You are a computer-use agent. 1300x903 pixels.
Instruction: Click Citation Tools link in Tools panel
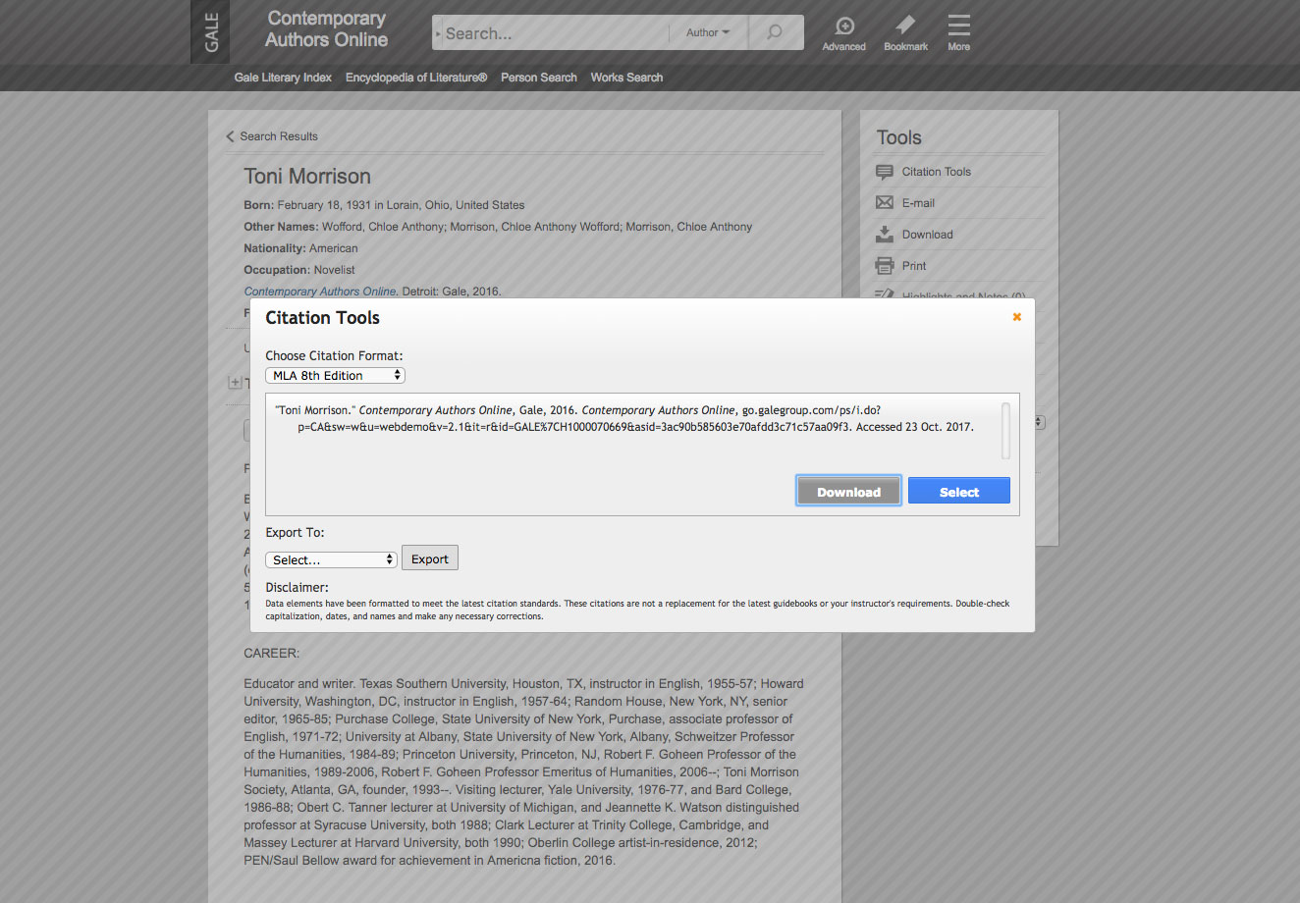click(937, 172)
